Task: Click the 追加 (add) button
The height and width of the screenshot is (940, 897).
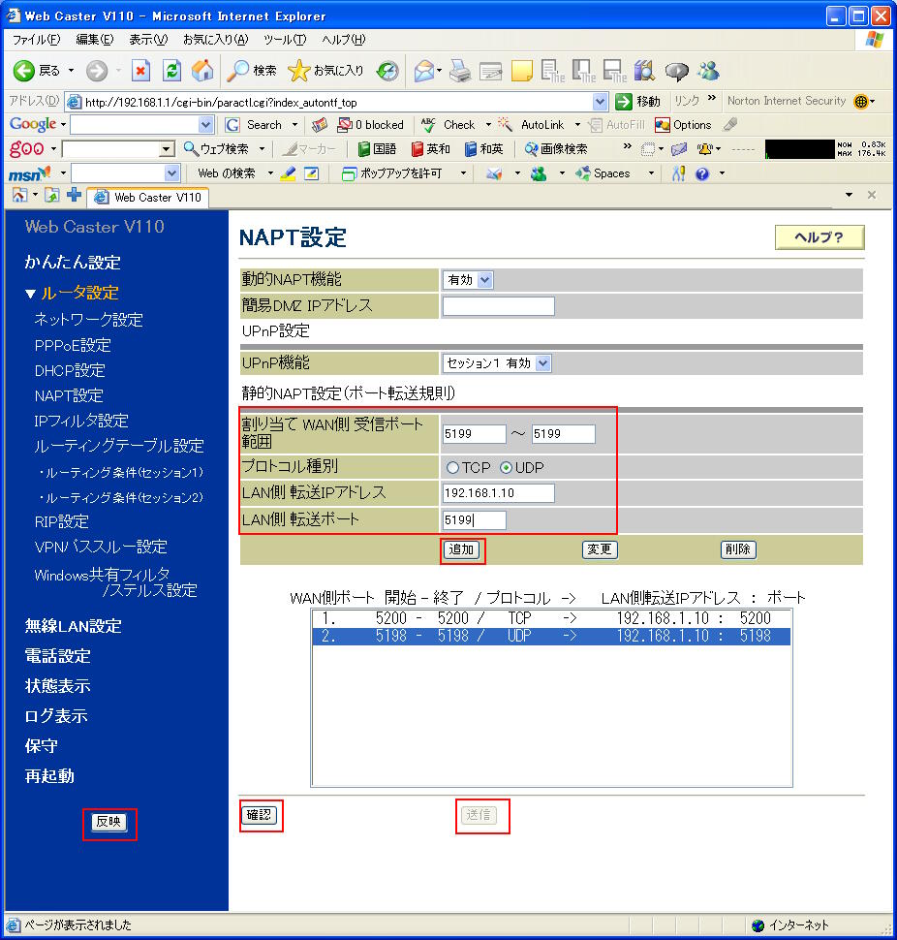Action: click(461, 549)
